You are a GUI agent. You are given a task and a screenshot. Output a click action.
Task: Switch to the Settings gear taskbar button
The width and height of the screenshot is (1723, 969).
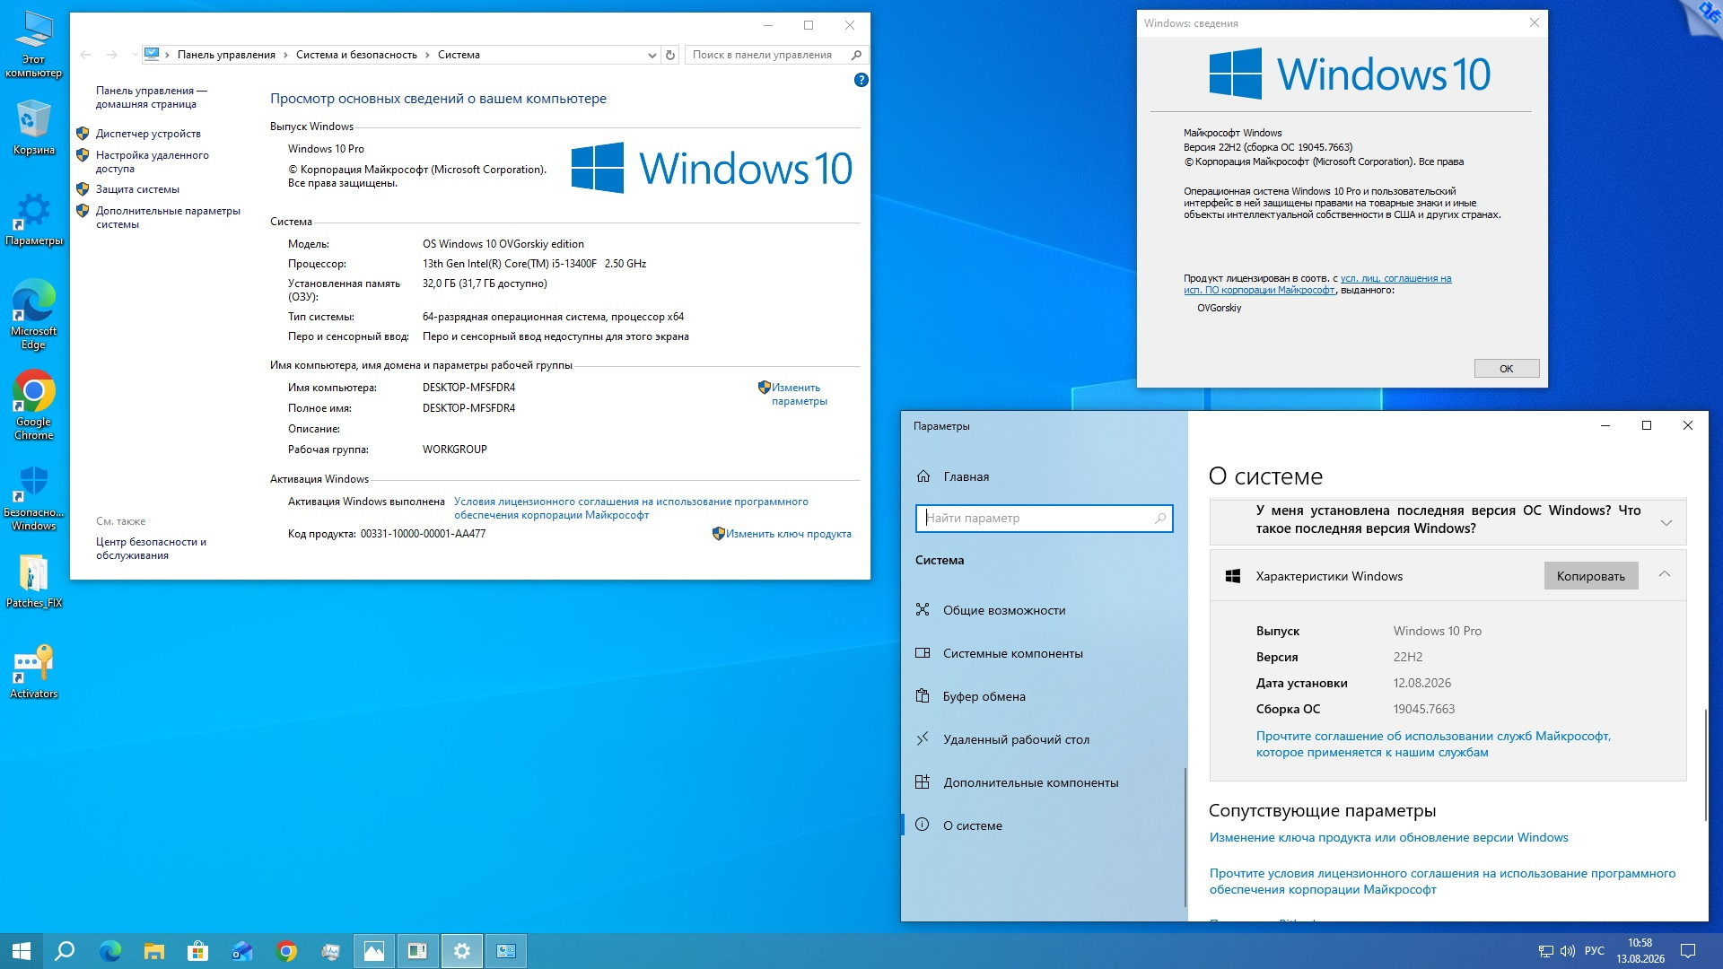coord(462,951)
